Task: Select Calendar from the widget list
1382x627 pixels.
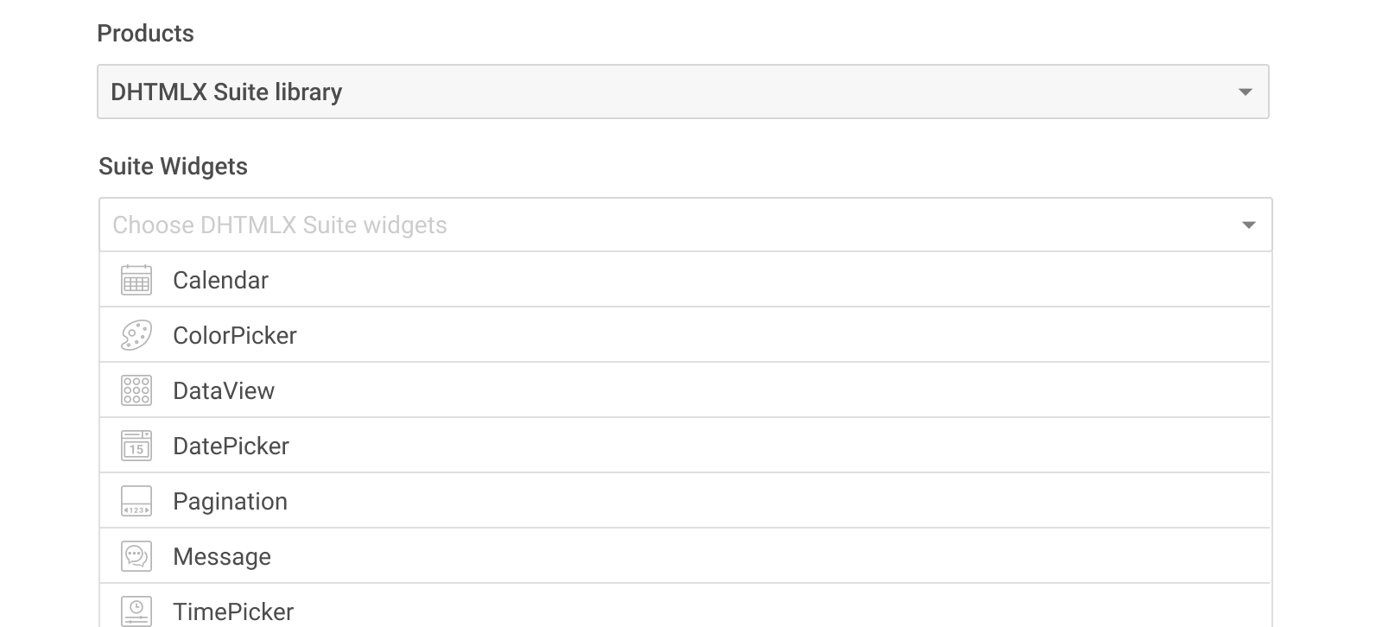Action: [x=221, y=280]
